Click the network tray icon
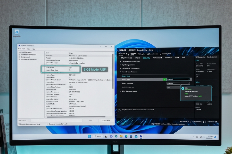This screenshot has height=154, width=232. (x=201, y=137)
